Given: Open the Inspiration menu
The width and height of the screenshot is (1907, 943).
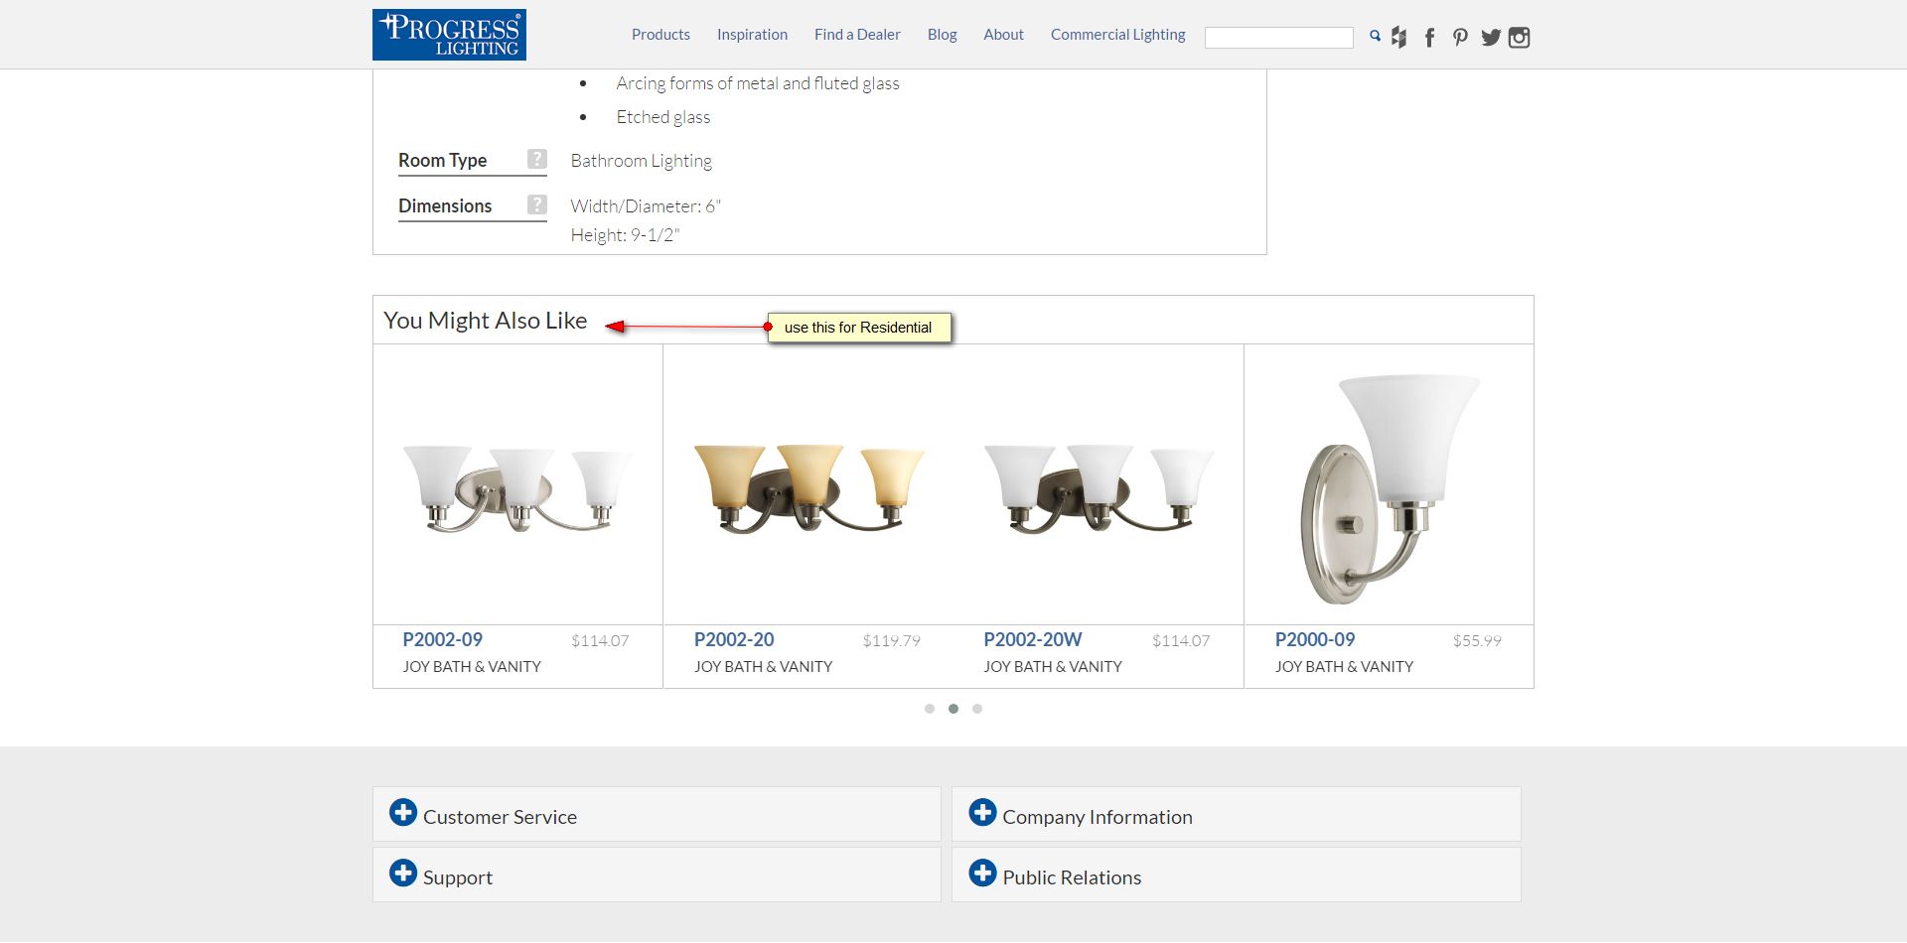Looking at the screenshot, I should tap(752, 35).
